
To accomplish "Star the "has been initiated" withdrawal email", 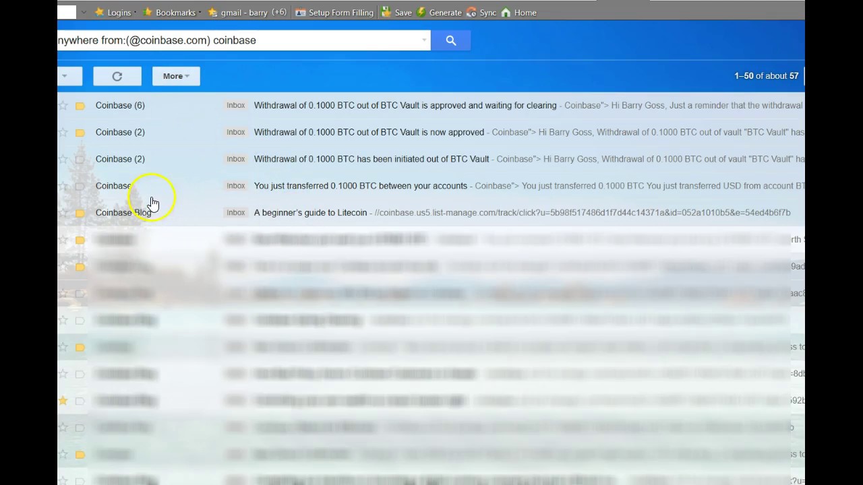I will click(x=63, y=160).
